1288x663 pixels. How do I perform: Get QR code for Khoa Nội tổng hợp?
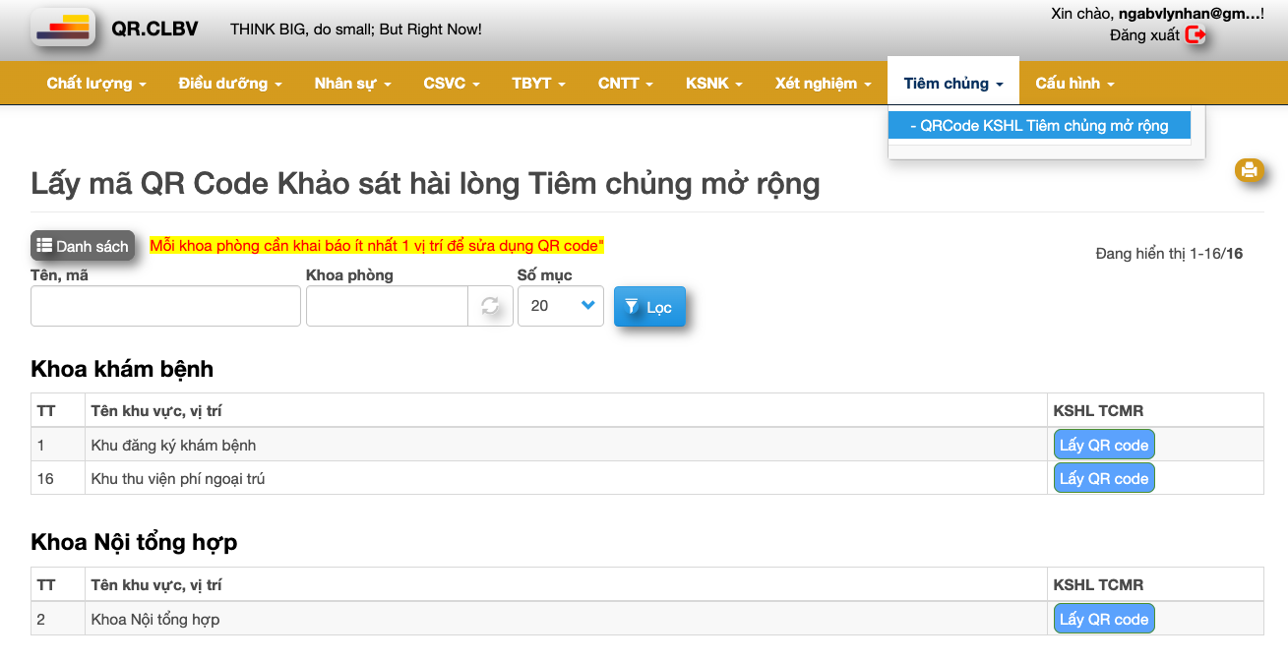tap(1103, 619)
